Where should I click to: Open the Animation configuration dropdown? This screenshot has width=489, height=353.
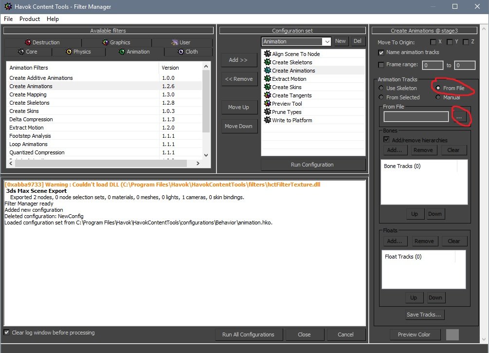[x=327, y=41]
